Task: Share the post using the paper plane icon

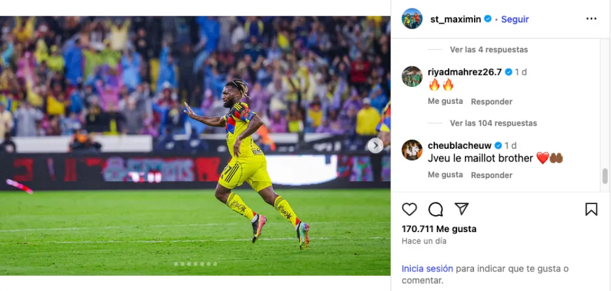Action: [461, 210]
